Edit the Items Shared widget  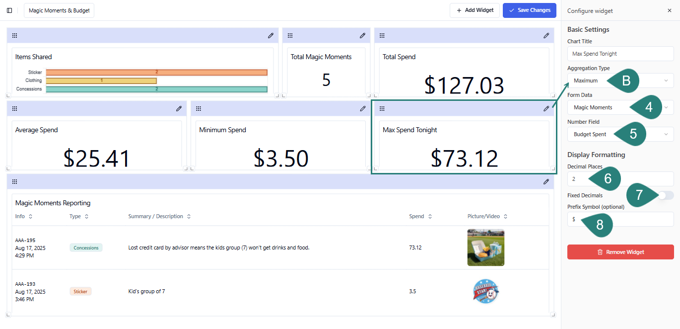[x=271, y=36]
